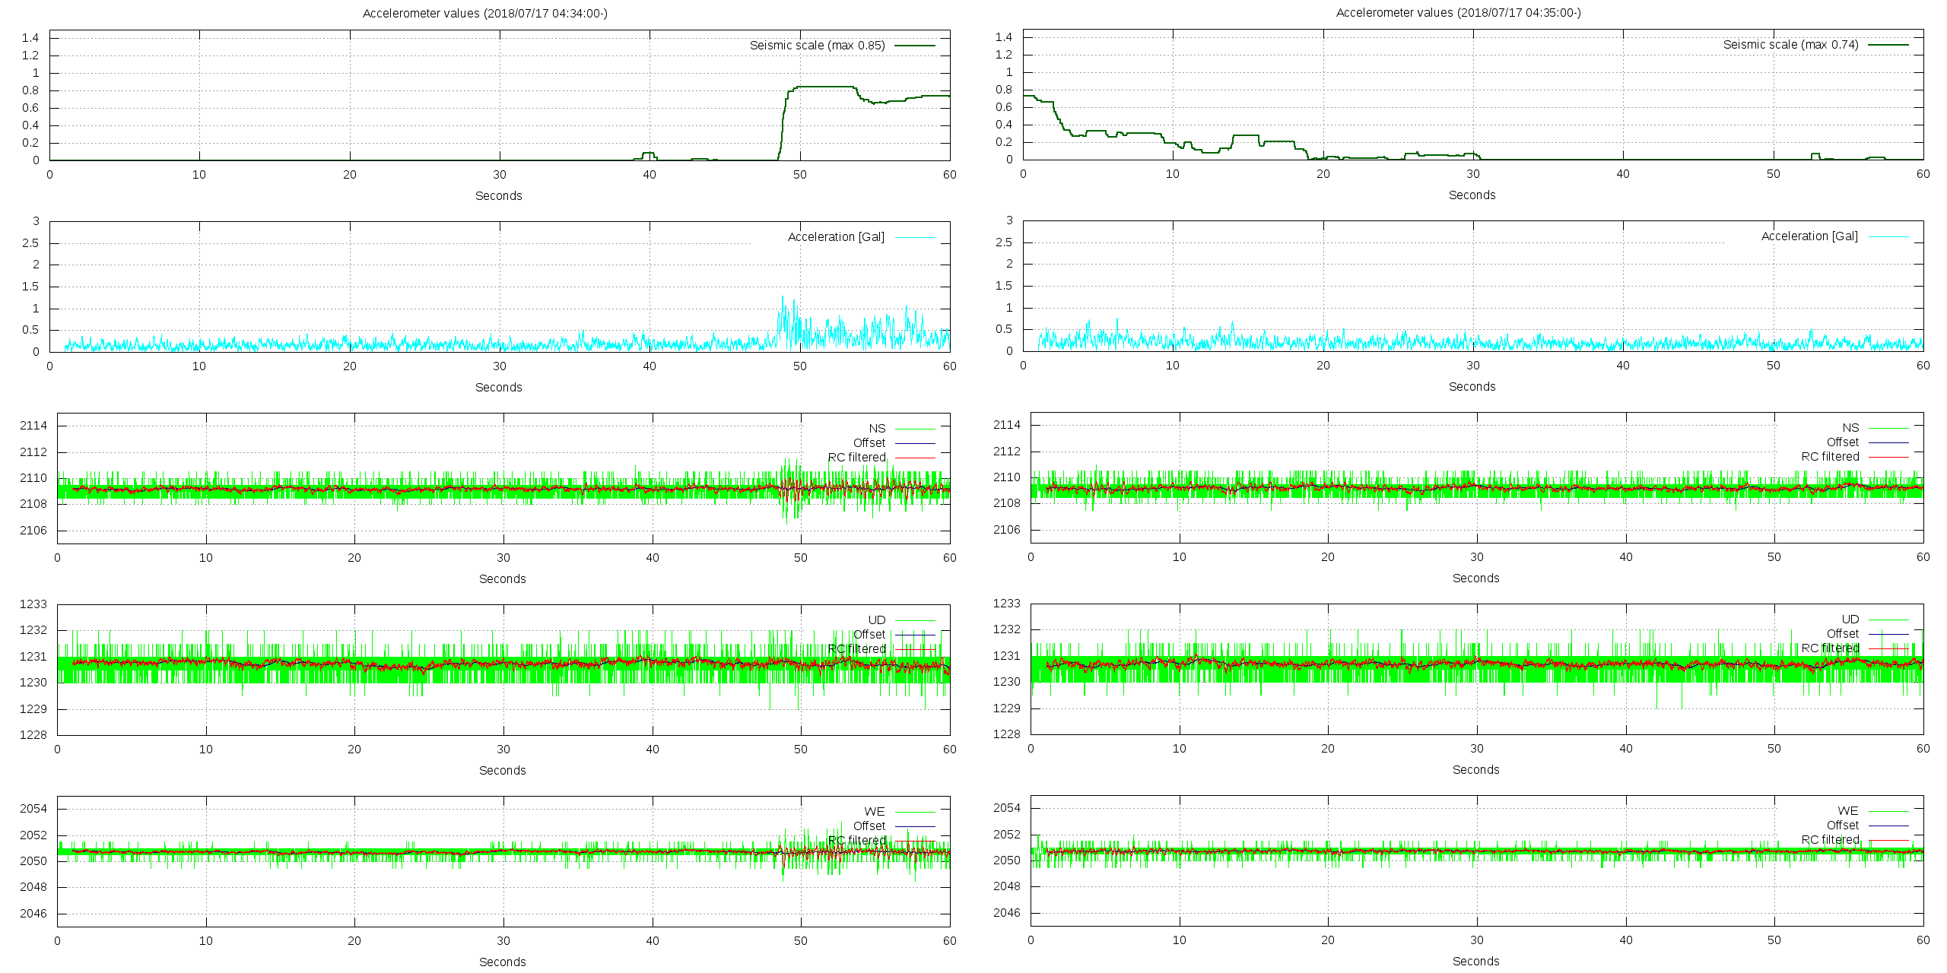Click dark green line sample beside max 0.85 legend
The image size is (1947, 973).
tap(914, 46)
